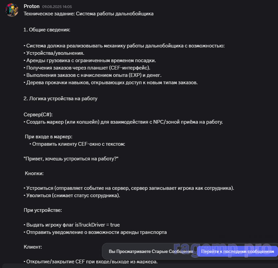Click the heading Техническое задание: Система работы дальнобойщика
Viewport: 278px width, 268px height.
pyautogui.click(x=89, y=14)
